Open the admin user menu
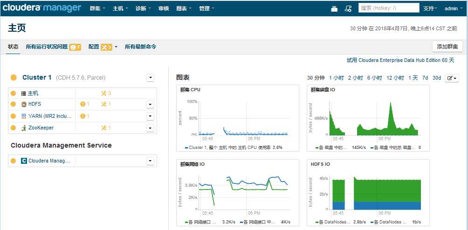This screenshot has height=230, width=468. [453, 9]
